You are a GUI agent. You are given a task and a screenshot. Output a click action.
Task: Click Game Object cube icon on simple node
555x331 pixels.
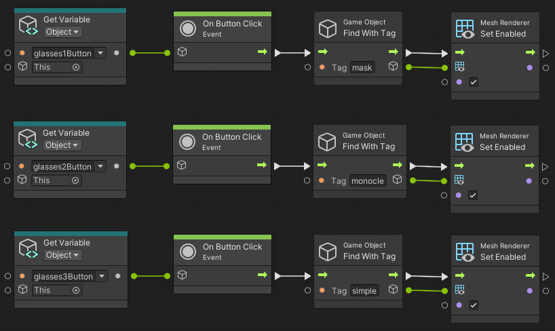point(328,252)
